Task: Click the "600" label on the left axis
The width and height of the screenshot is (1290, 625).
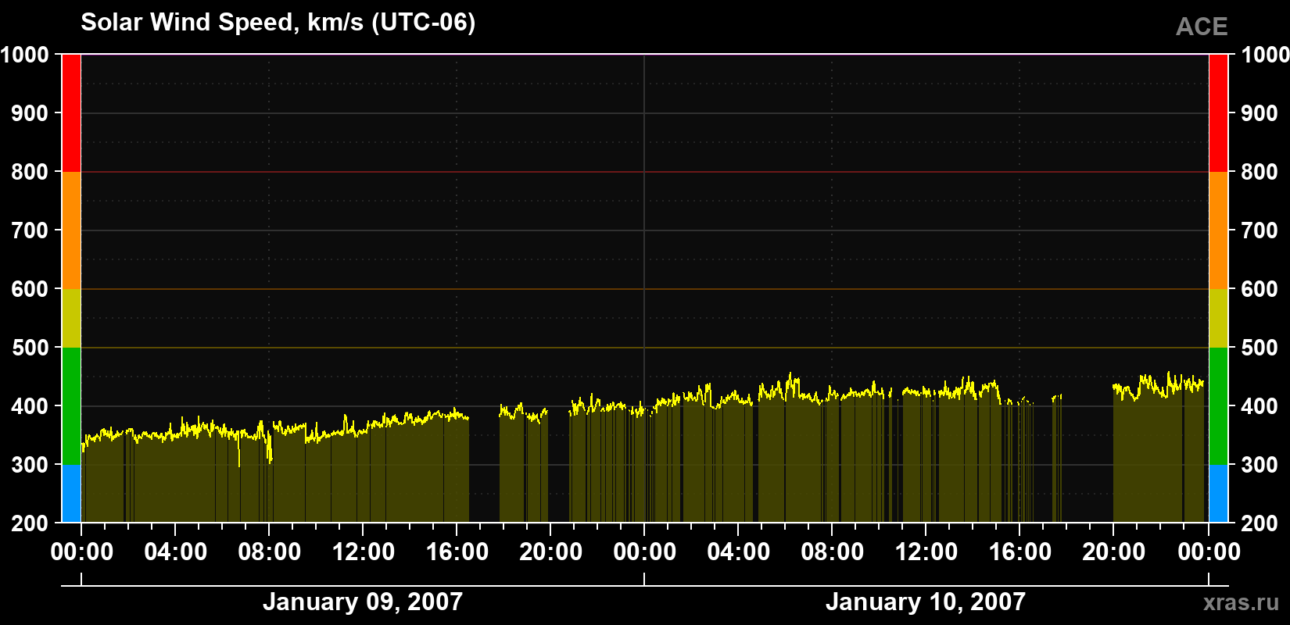Action: point(30,289)
